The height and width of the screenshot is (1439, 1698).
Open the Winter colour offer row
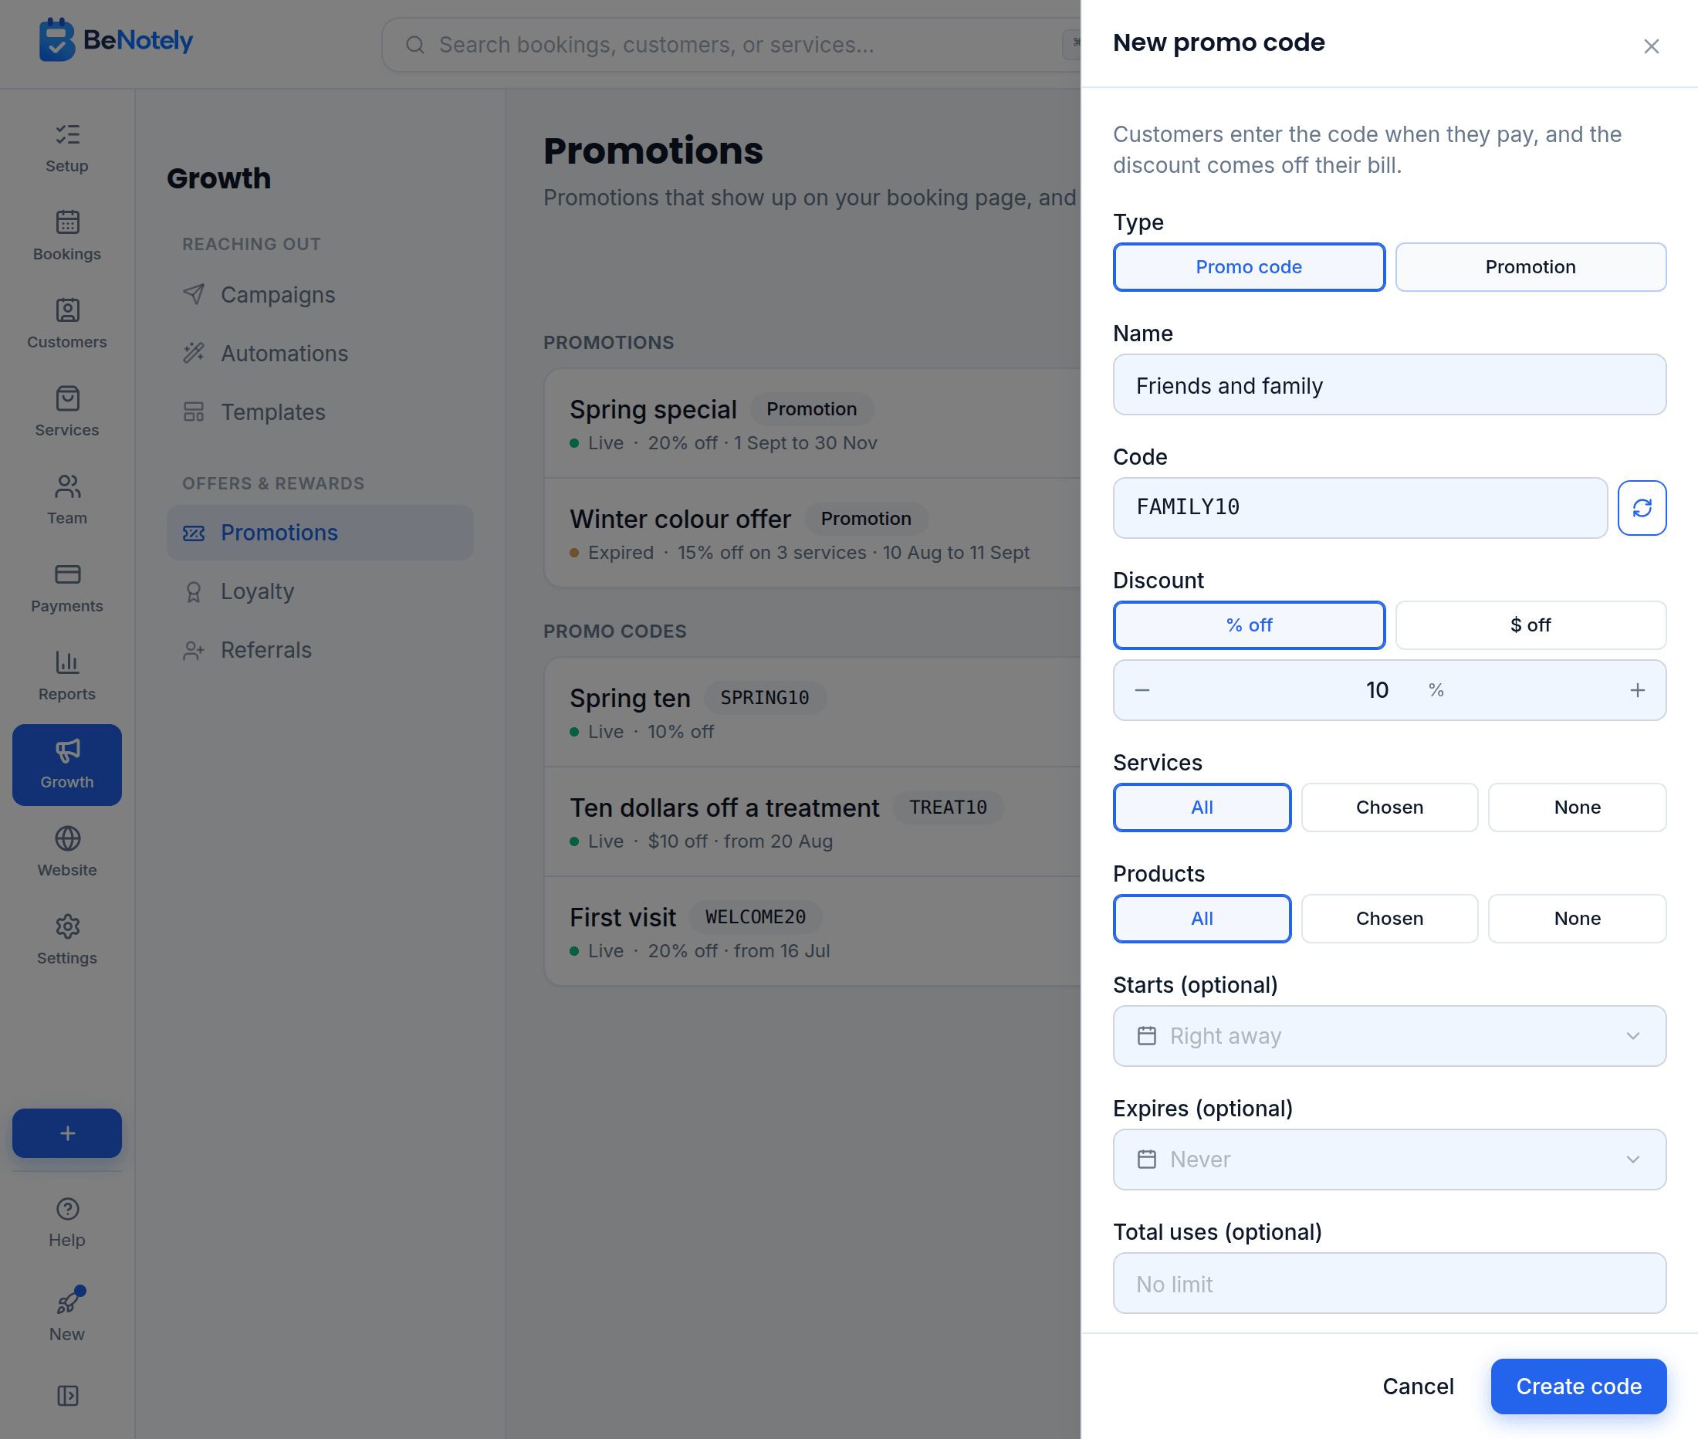click(x=812, y=533)
